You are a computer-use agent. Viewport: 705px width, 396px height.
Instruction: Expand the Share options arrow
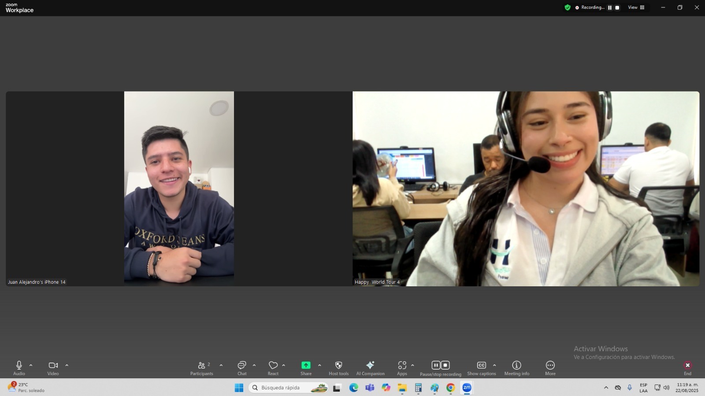pos(319,365)
